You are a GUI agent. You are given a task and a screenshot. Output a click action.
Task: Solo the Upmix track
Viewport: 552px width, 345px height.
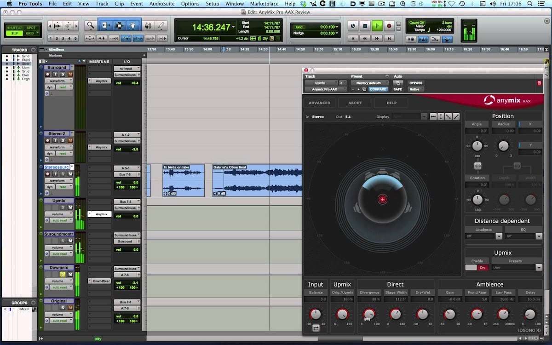pyautogui.click(x=63, y=207)
